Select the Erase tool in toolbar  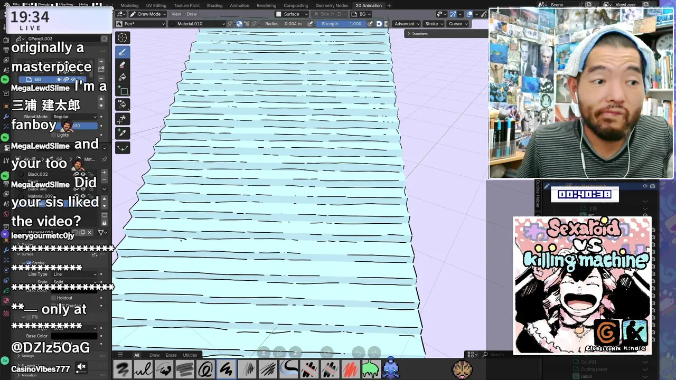tap(123, 65)
